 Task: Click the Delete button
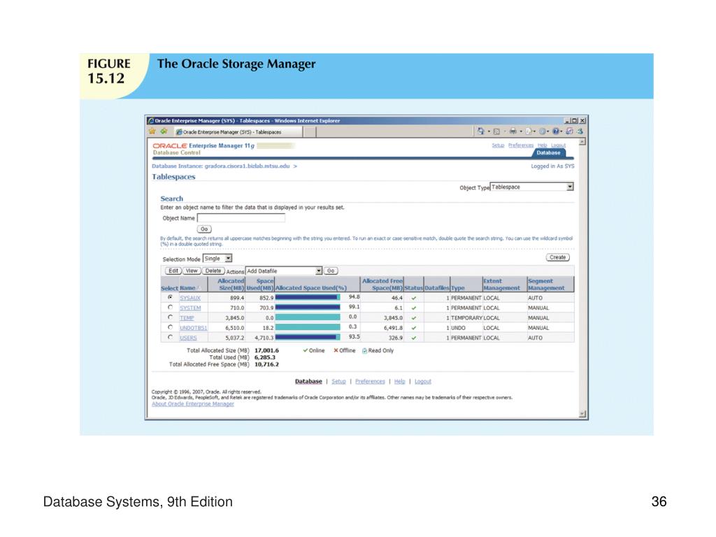[213, 271]
